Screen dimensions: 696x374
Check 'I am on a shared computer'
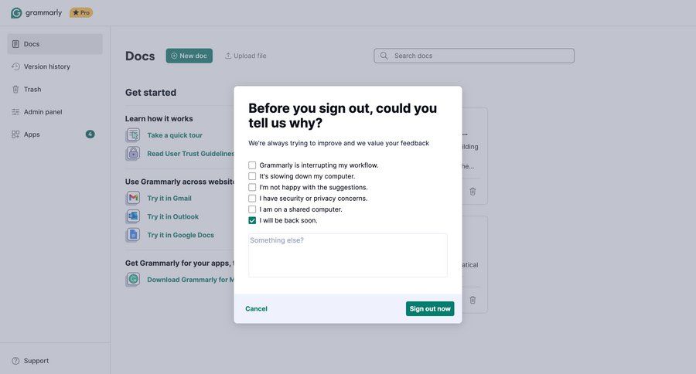252,209
